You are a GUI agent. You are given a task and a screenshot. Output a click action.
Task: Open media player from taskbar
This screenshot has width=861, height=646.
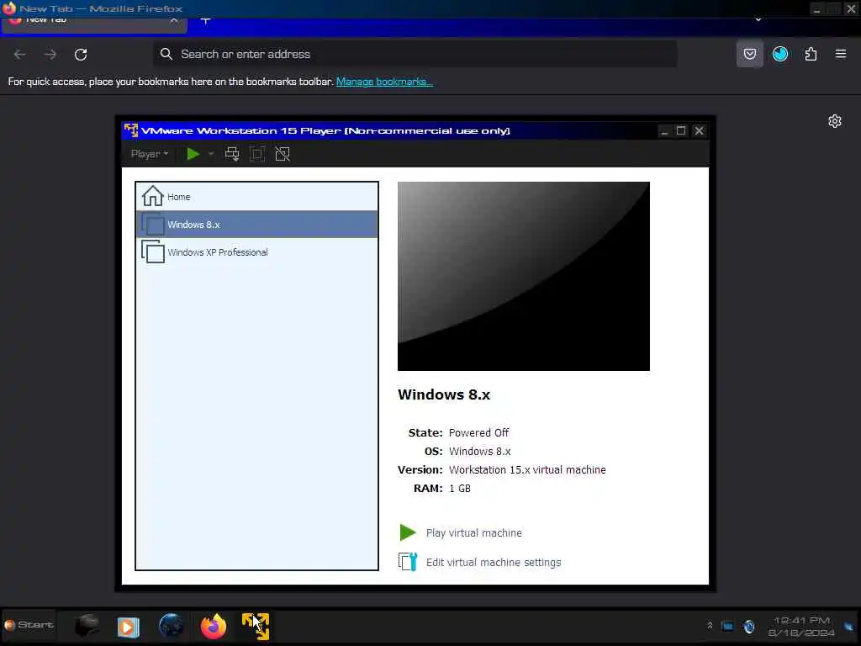(128, 627)
